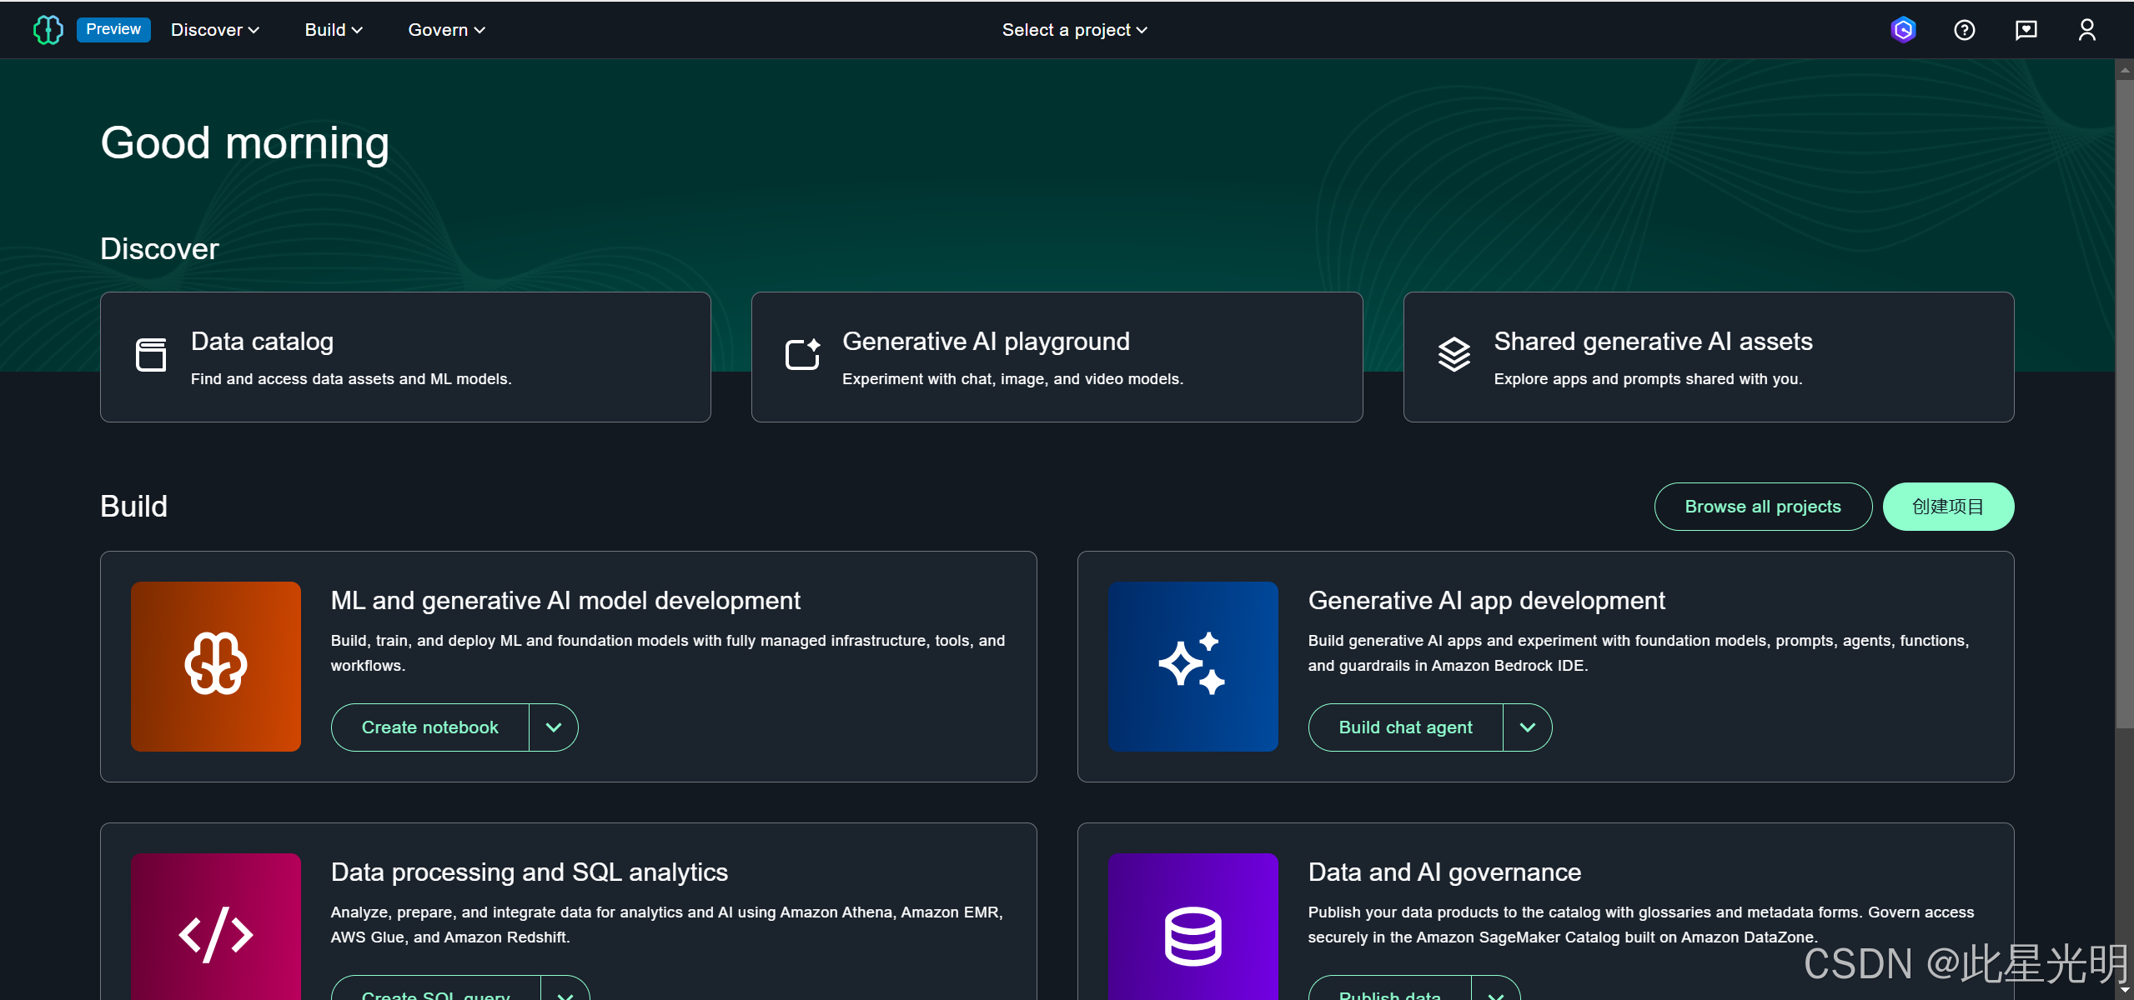Open the Select a project dropdown

1074,30
